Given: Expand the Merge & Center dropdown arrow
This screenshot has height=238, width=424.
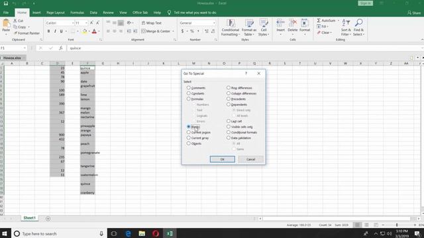Looking at the screenshot, I should tap(173, 31).
